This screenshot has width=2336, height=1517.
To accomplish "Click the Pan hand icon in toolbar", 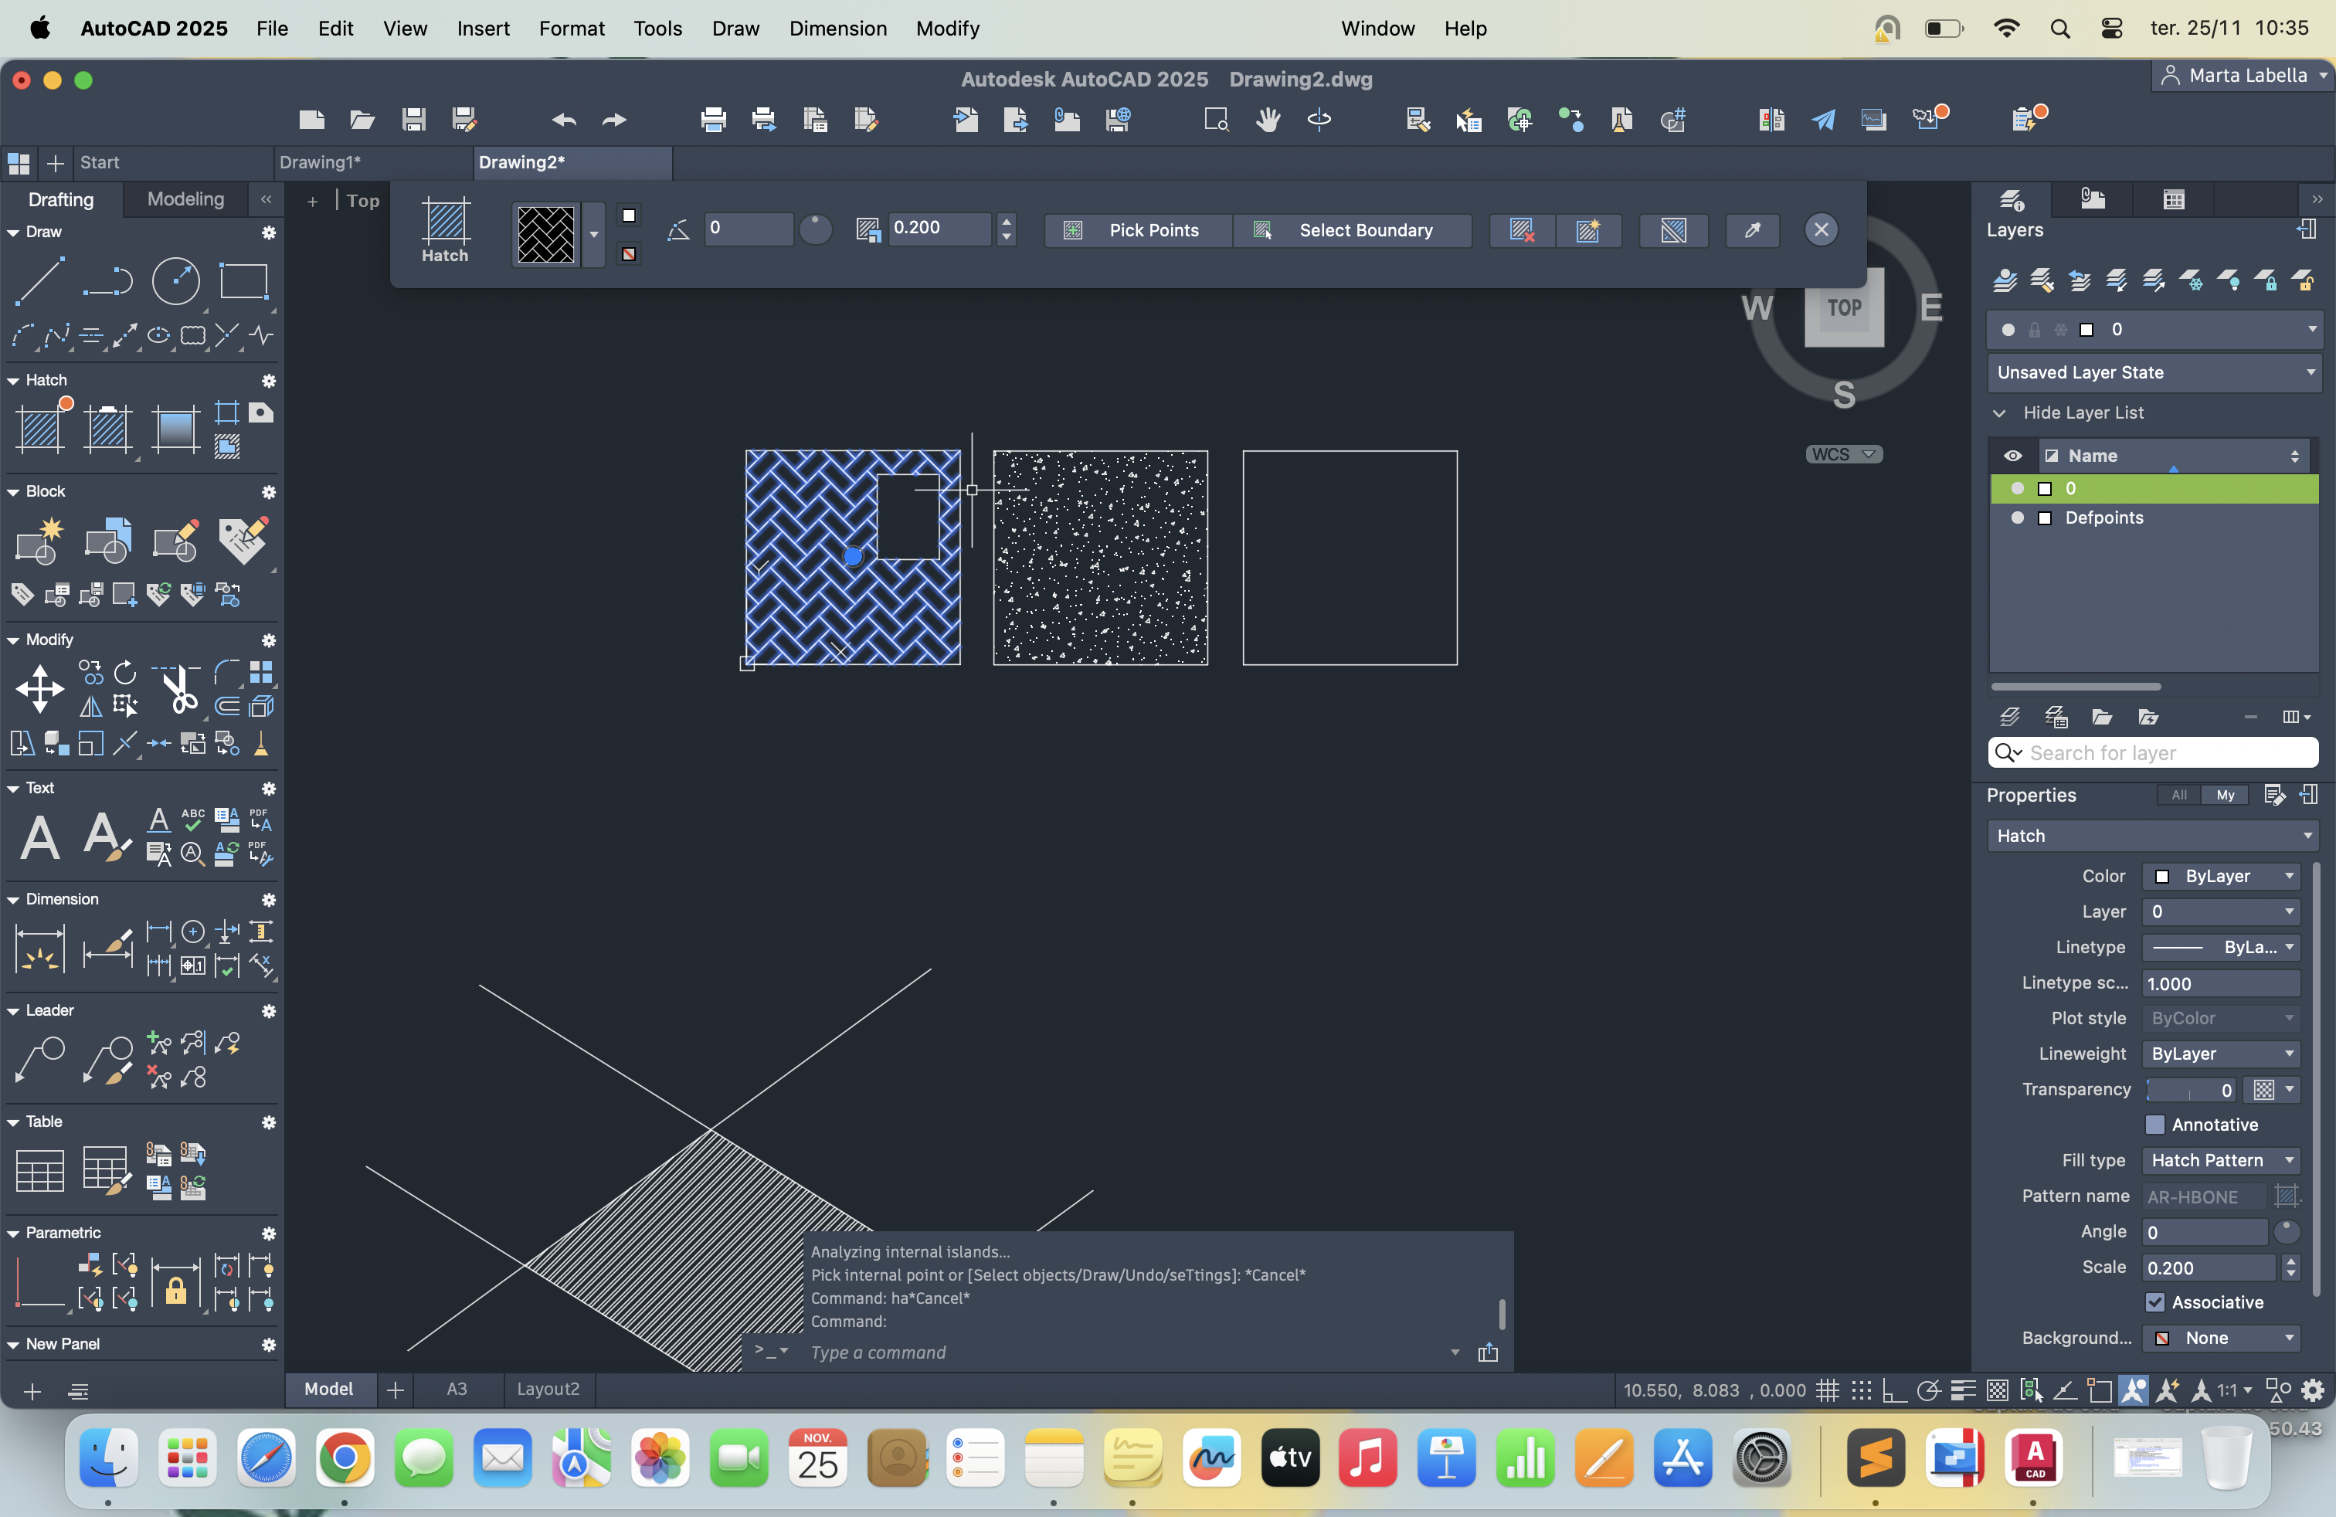I will (x=1268, y=120).
